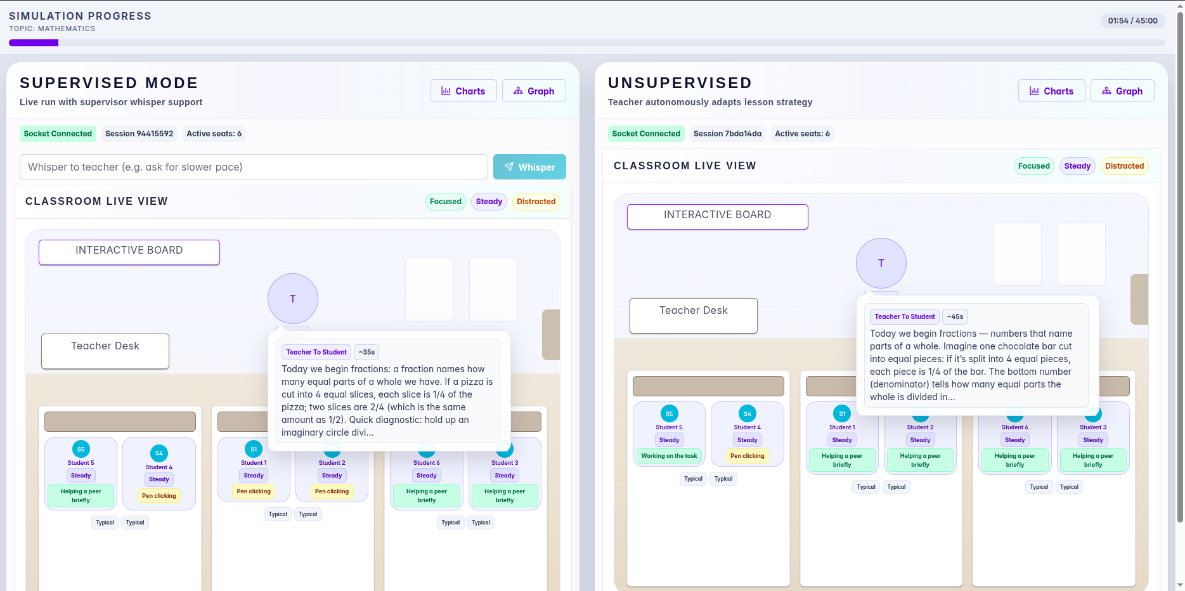Click Session 94415592 label
This screenshot has width=1185, height=591.
(x=139, y=134)
